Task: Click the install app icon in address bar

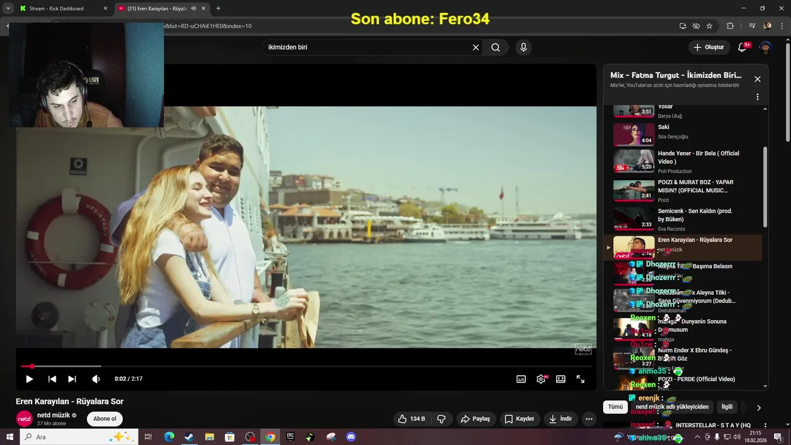Action: 683,26
